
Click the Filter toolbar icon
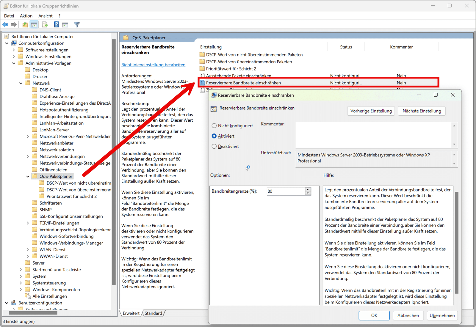[x=76, y=24]
